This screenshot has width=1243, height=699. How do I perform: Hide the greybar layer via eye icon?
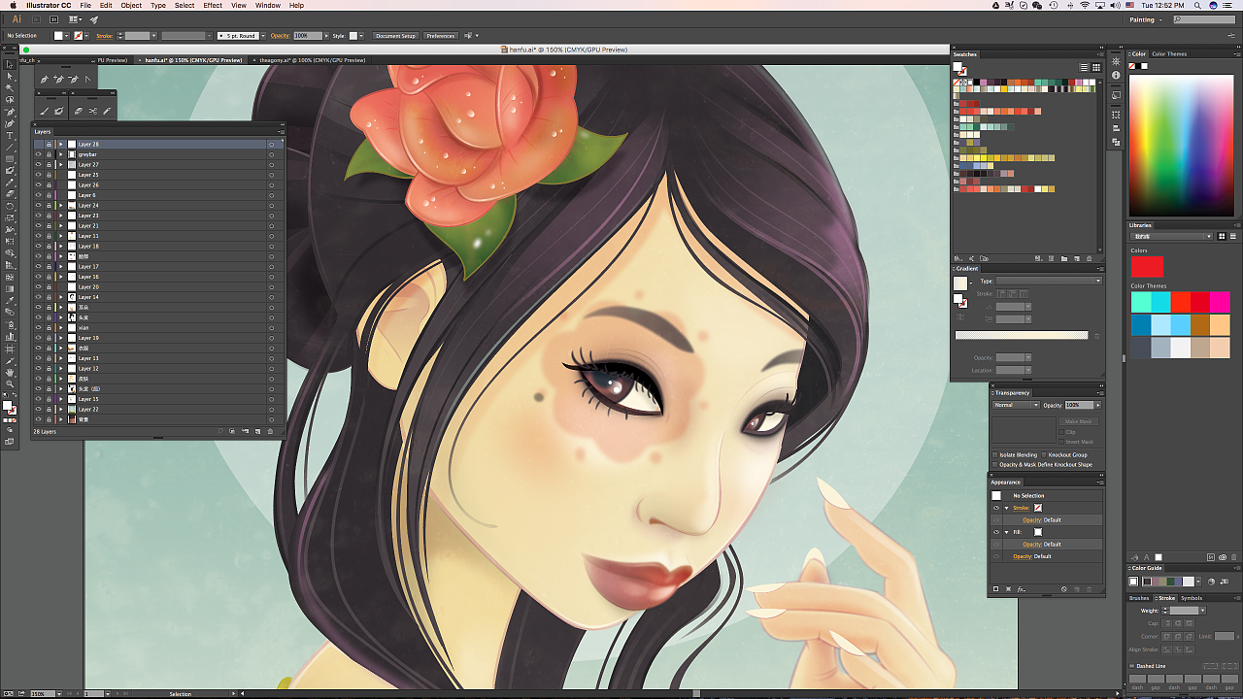39,154
